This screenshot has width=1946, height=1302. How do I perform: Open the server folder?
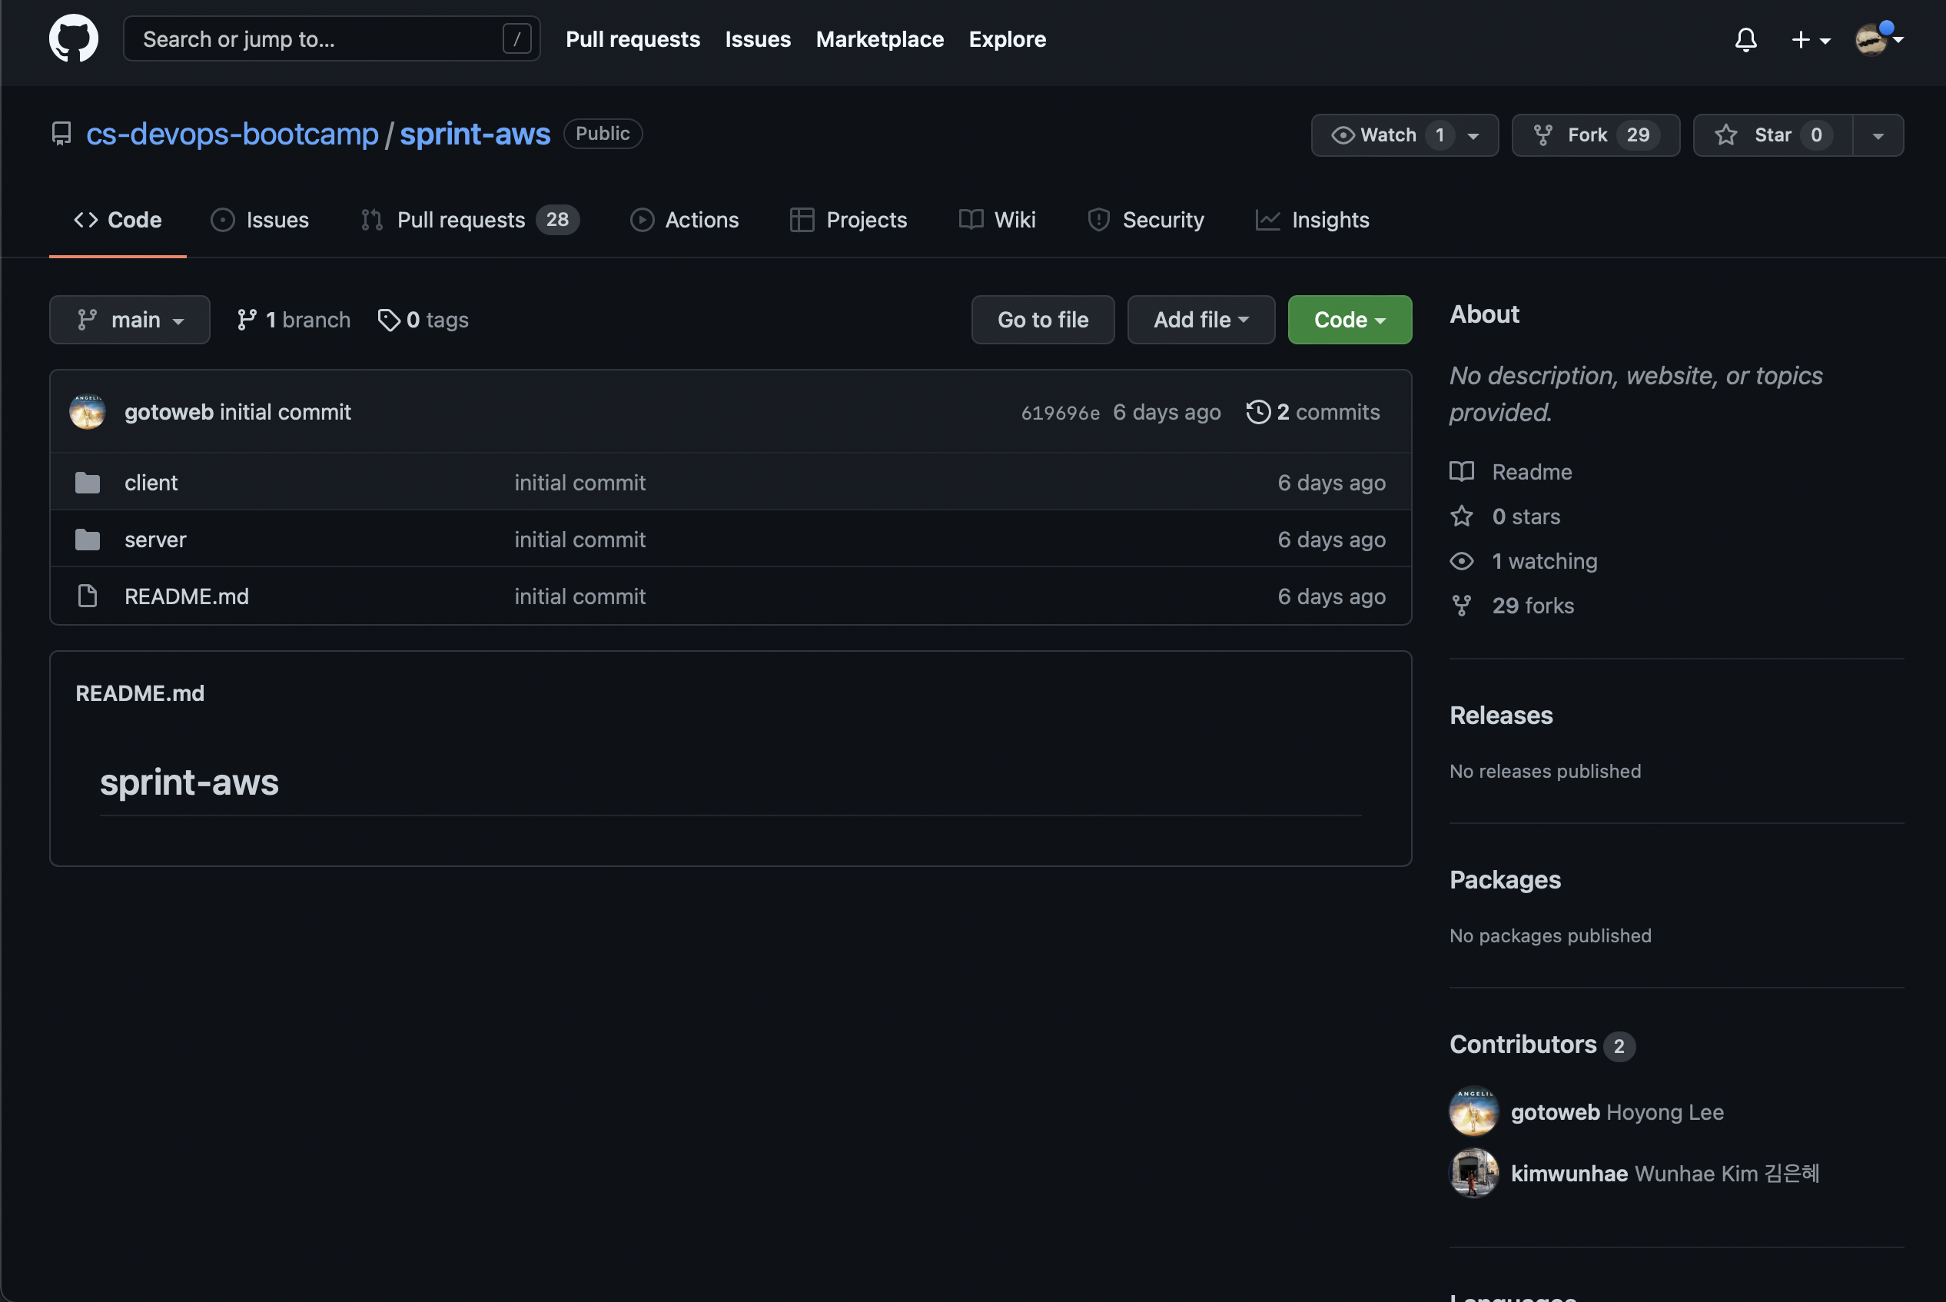(x=155, y=540)
